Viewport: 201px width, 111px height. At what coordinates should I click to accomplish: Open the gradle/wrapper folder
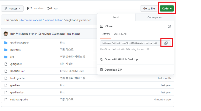(x=20, y=43)
